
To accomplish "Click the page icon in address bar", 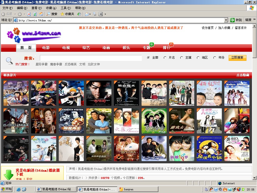I will [x=16, y=20].
